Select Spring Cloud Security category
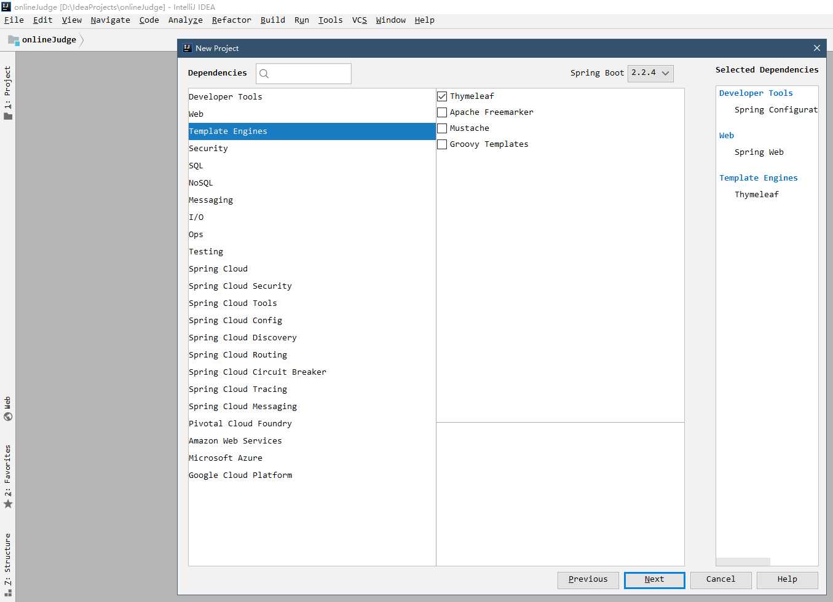The image size is (833, 602). pos(312,286)
